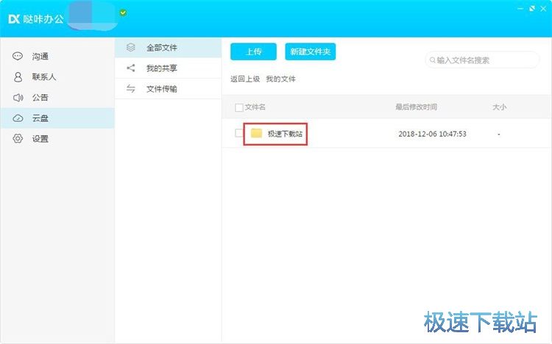Click the 我的文件 breadcrumb link
Viewport: 552px width, 344px height.
point(280,79)
